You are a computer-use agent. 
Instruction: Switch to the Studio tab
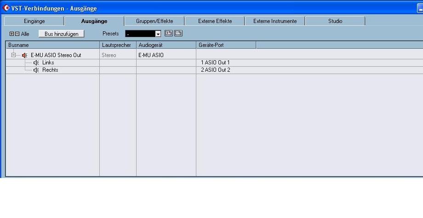(335, 21)
